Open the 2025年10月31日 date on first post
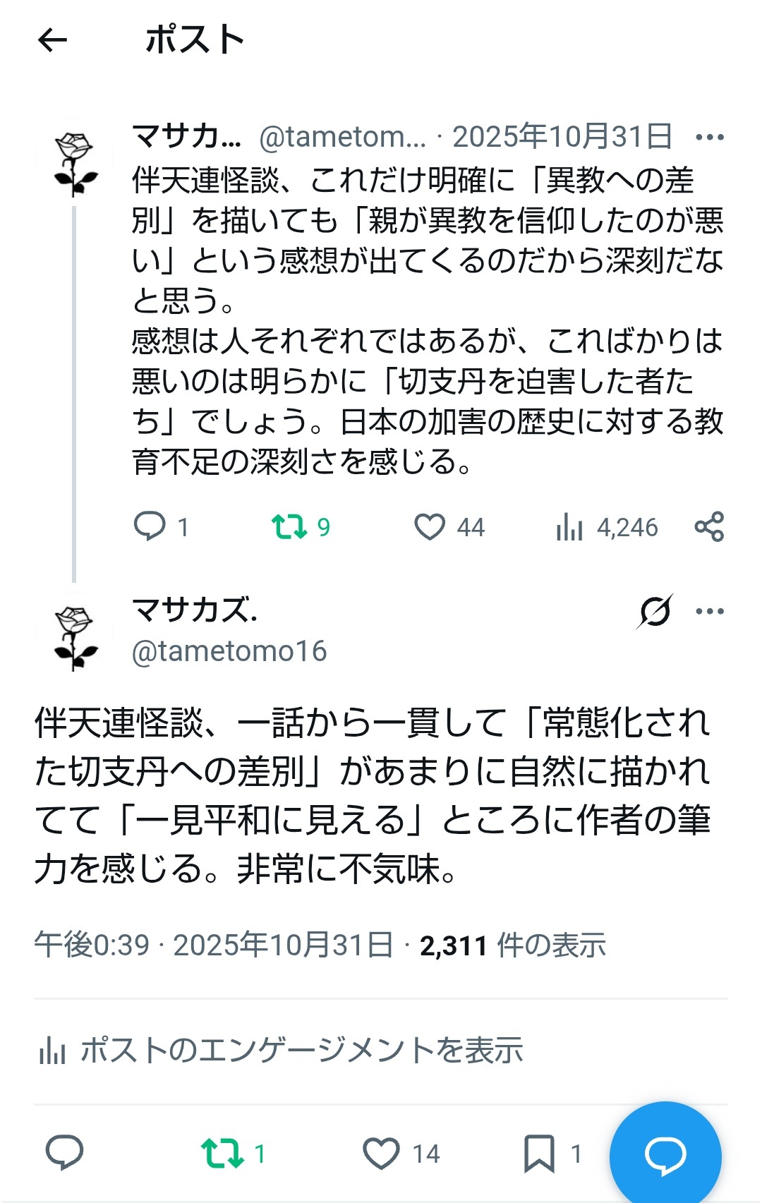The height and width of the screenshot is (1203, 762). click(x=562, y=137)
